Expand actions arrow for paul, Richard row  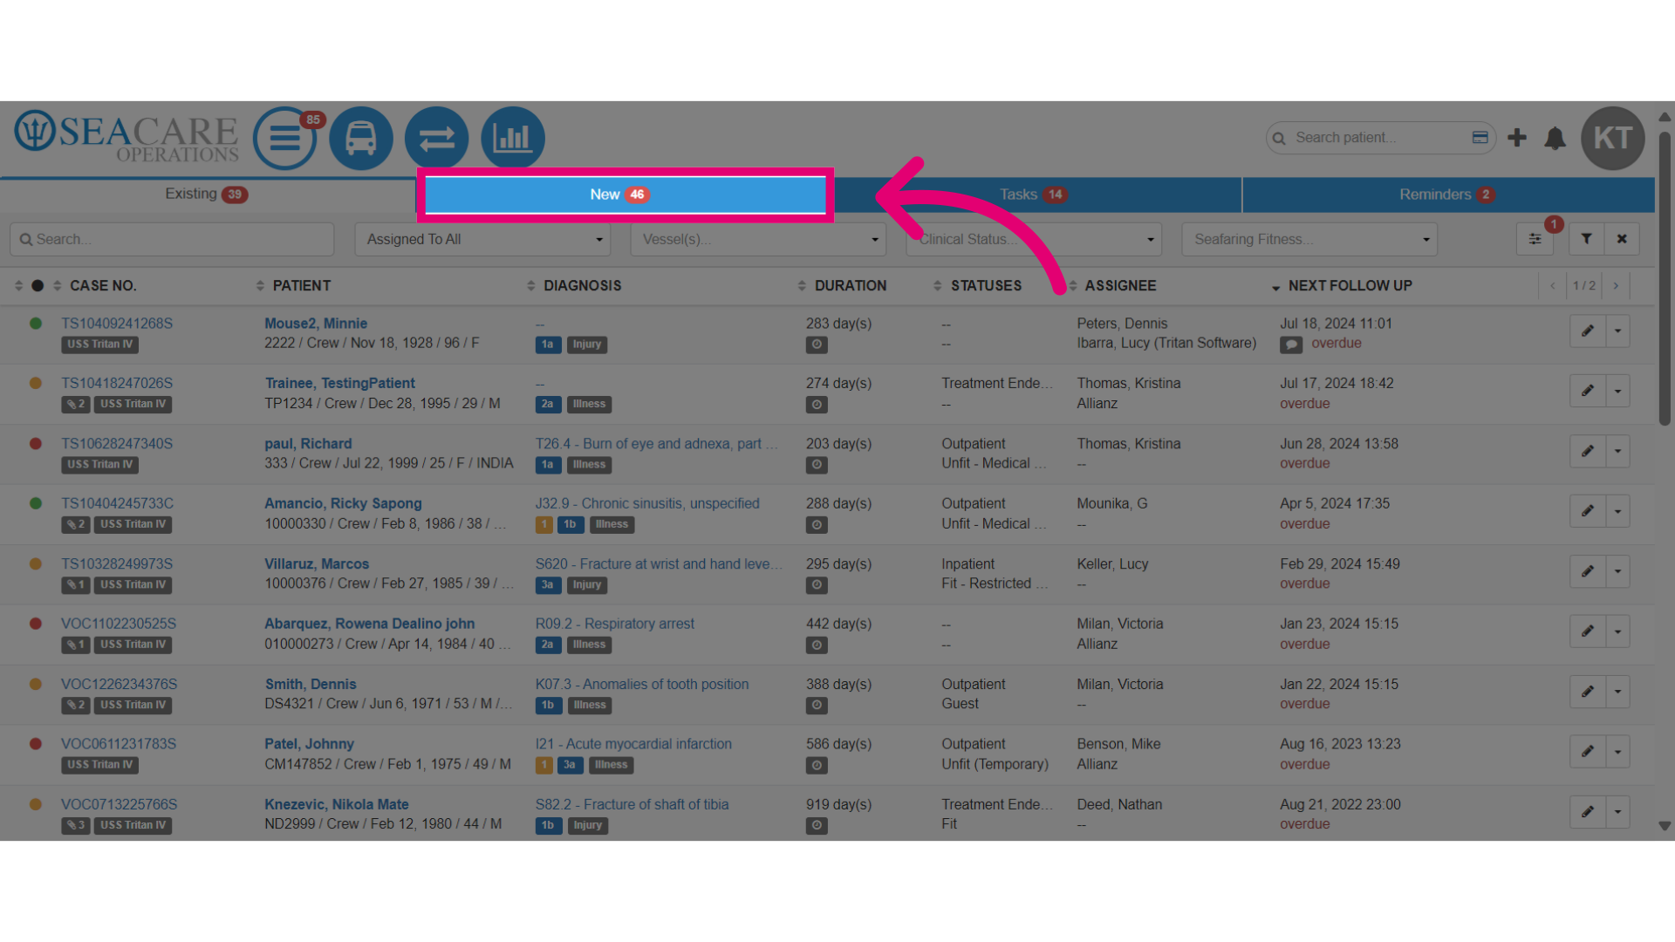tap(1617, 451)
